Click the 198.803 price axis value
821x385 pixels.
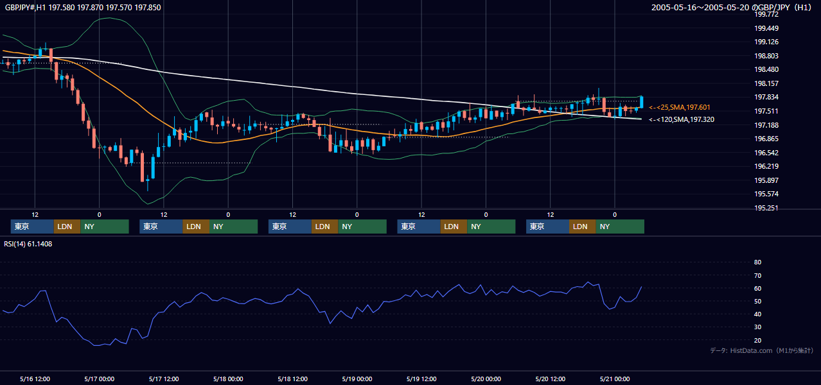pos(766,56)
